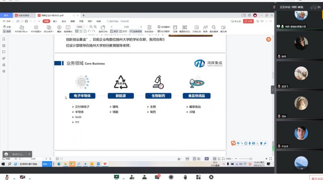This screenshot has width=323, height=180.
Task: Open the 文件 file menu dropdown
Action: pyautogui.click(x=8, y=21)
